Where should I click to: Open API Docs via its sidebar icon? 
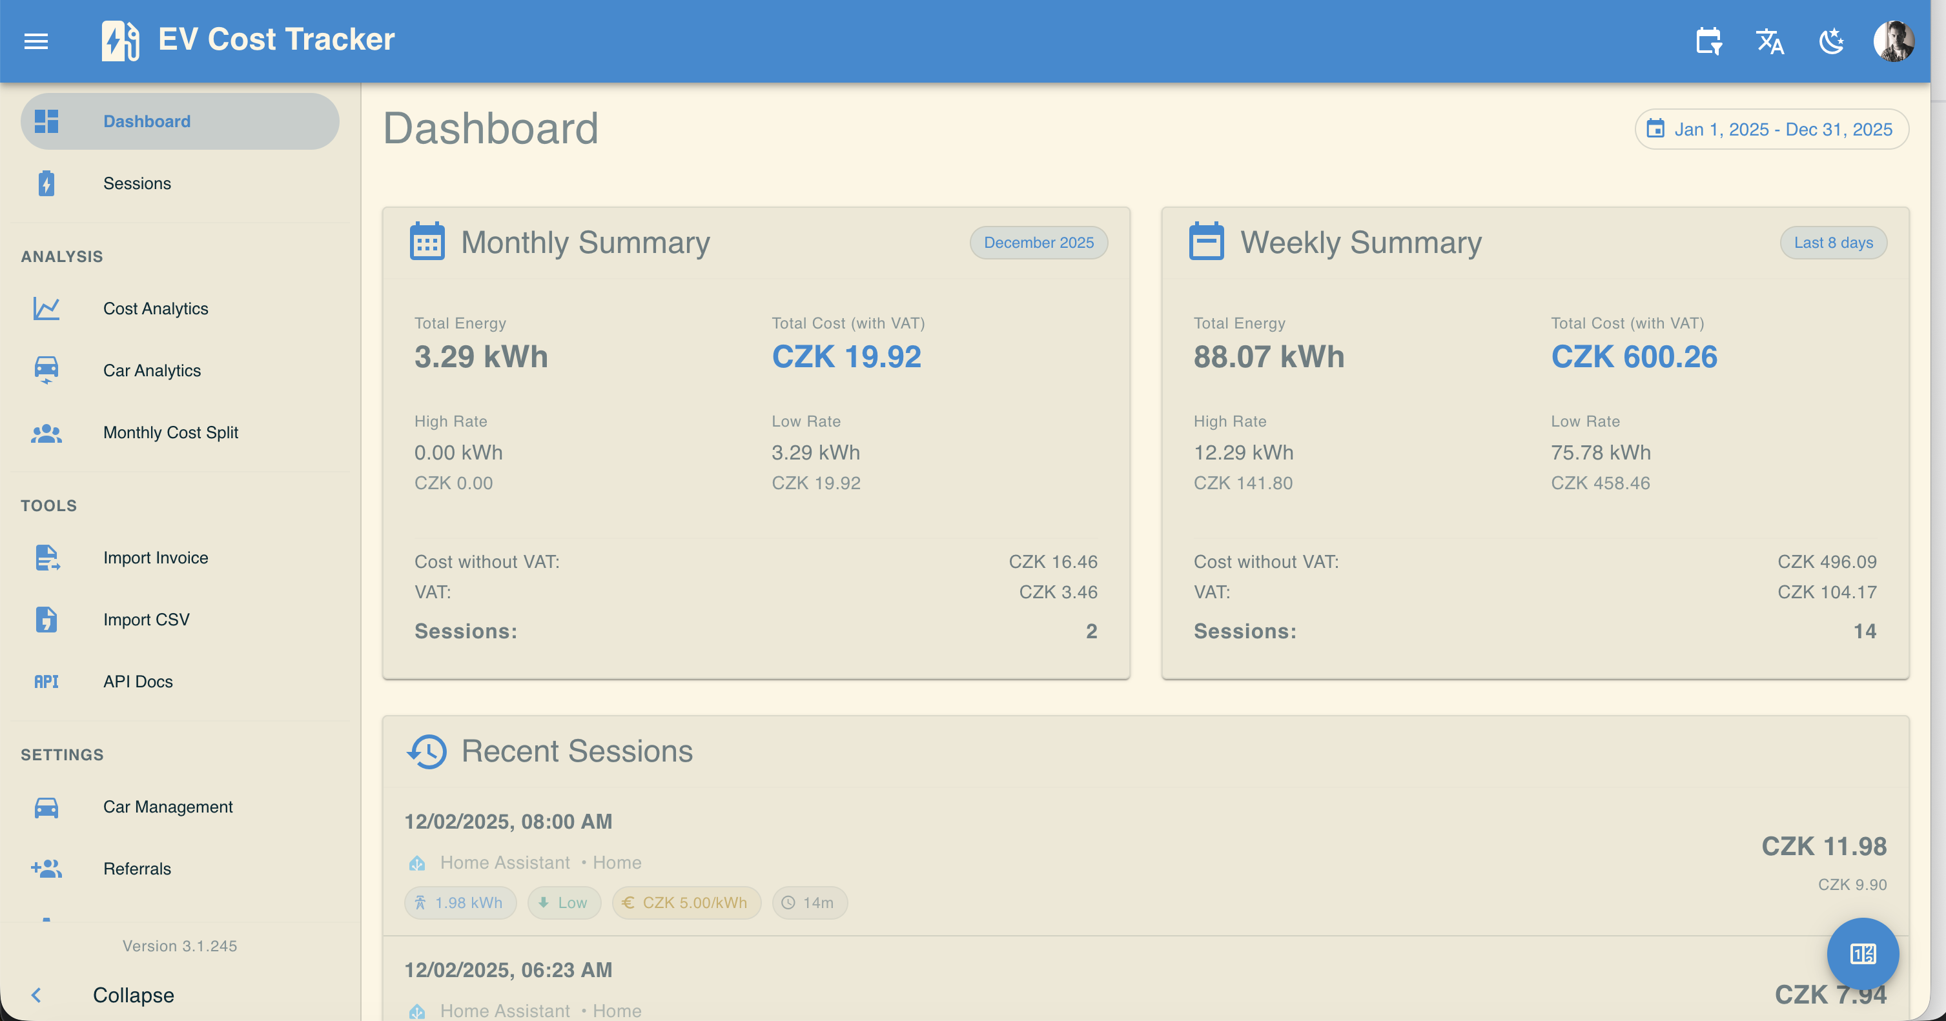[x=46, y=681]
